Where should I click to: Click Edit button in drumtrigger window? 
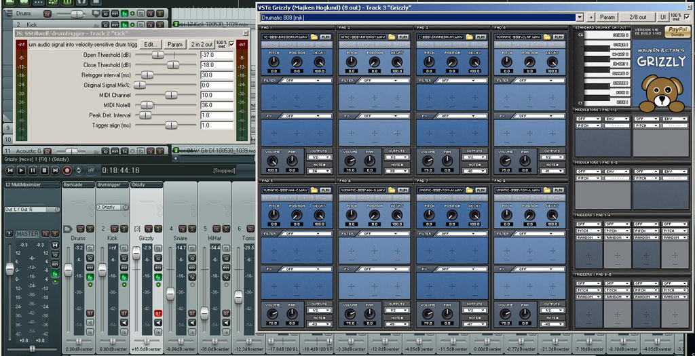[151, 44]
